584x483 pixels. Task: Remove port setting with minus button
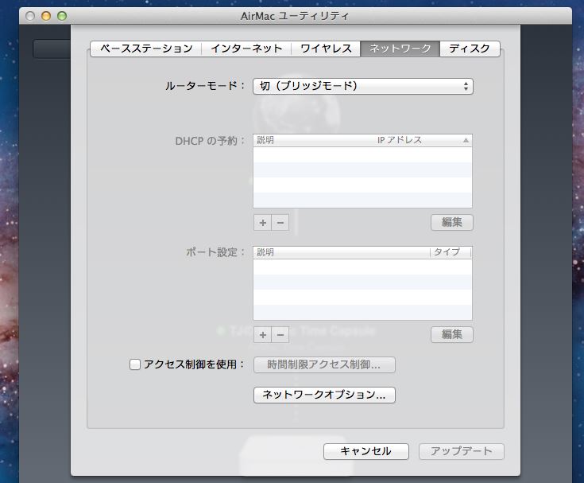coord(280,335)
